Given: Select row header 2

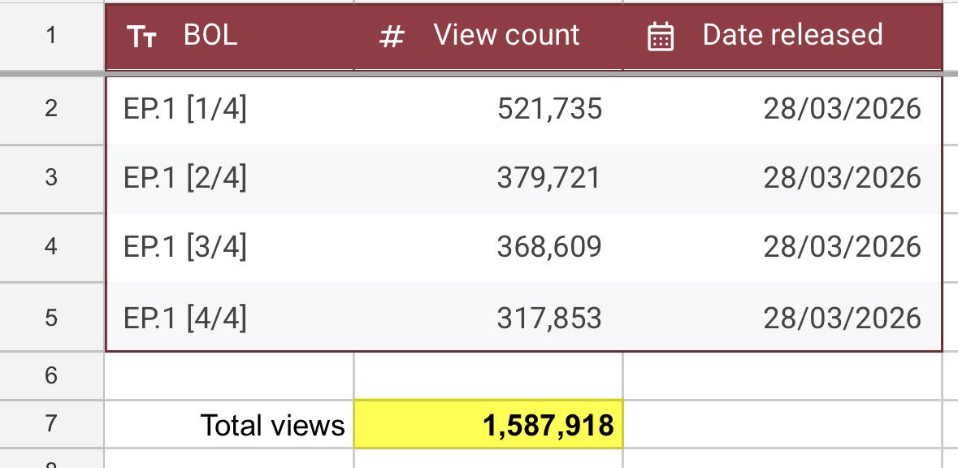Looking at the screenshot, I should [51, 110].
